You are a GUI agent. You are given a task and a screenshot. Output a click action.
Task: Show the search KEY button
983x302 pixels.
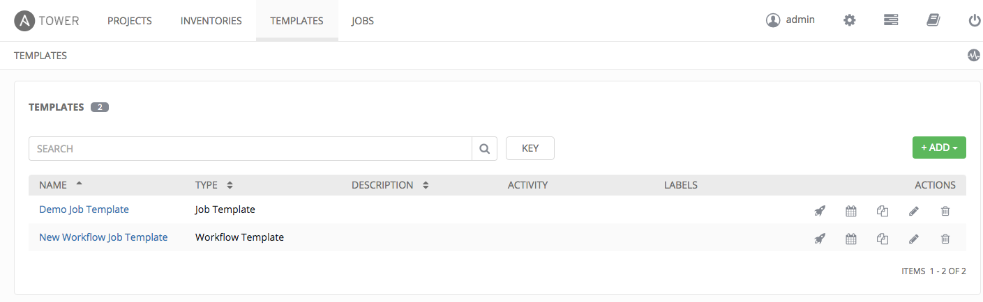(530, 148)
